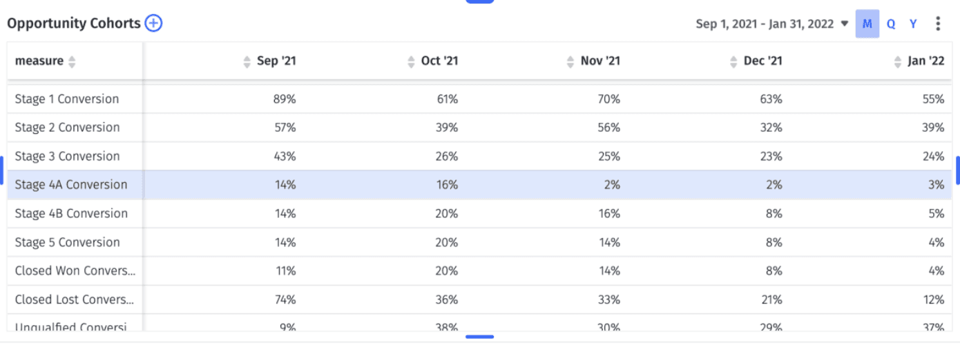Select the Closed Won Conversion row label
960x345 pixels.
click(x=75, y=270)
